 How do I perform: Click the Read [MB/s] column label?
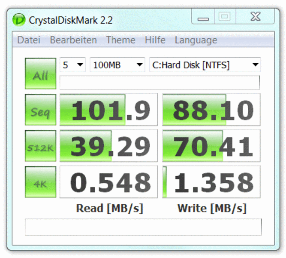click(x=109, y=208)
